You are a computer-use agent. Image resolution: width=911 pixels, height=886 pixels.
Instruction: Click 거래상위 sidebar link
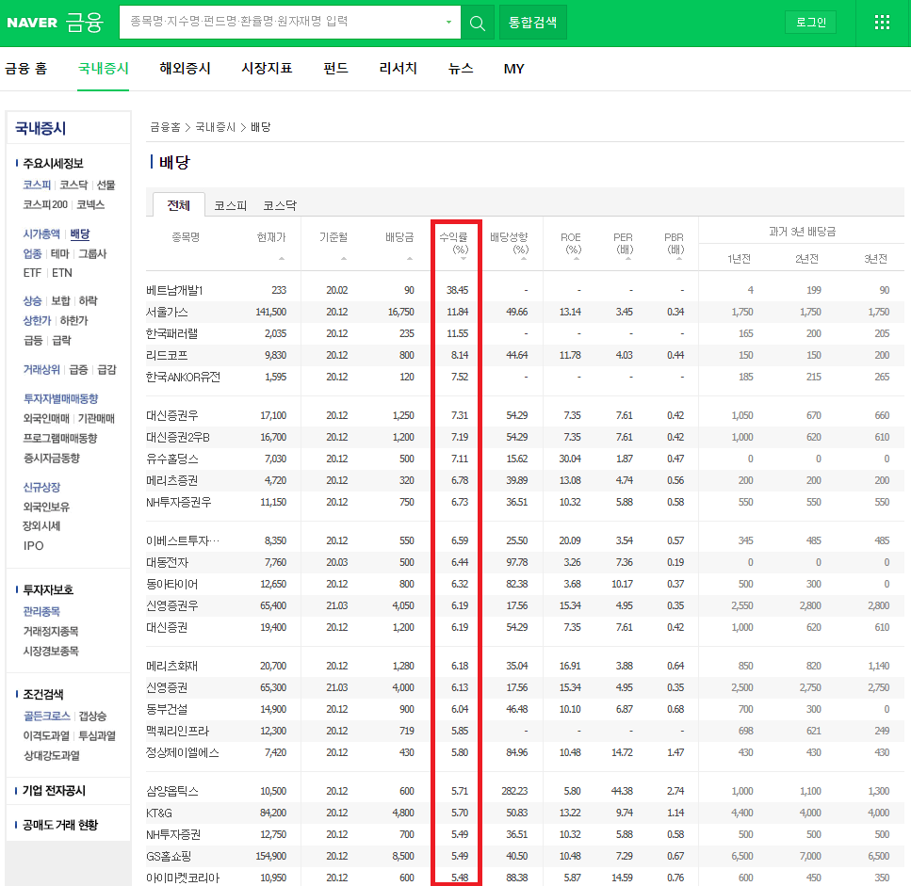click(41, 369)
